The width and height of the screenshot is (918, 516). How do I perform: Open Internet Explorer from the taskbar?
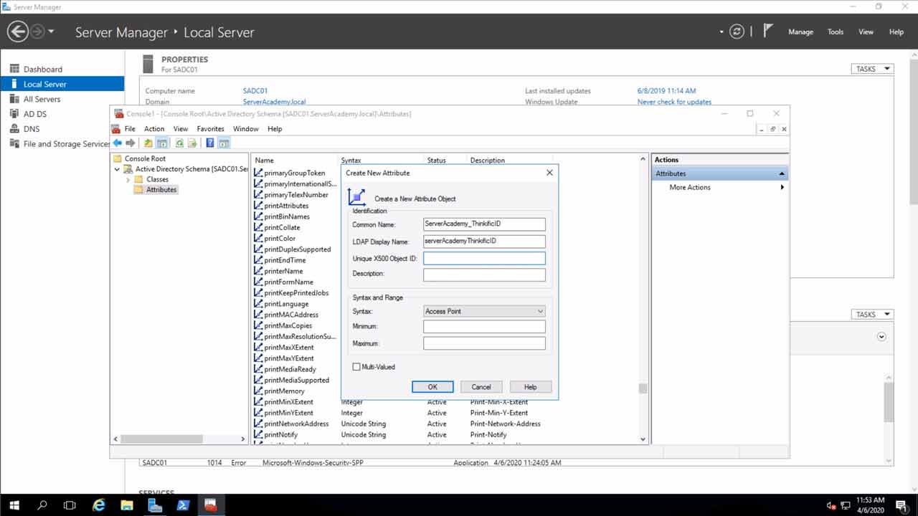[x=99, y=505]
